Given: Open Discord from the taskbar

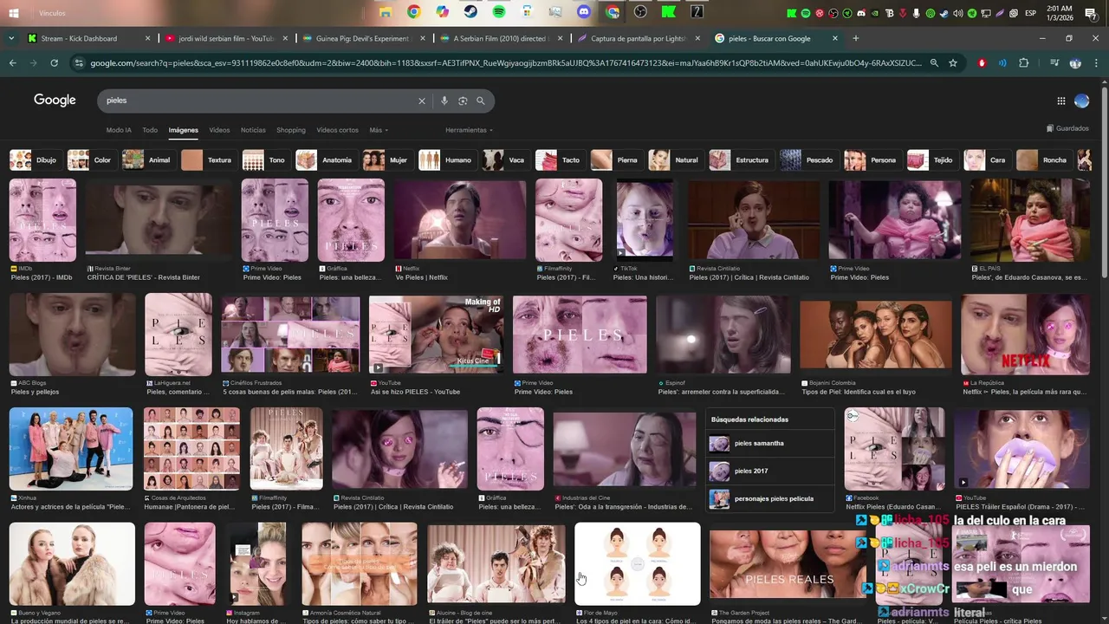Looking at the screenshot, I should [x=584, y=12].
